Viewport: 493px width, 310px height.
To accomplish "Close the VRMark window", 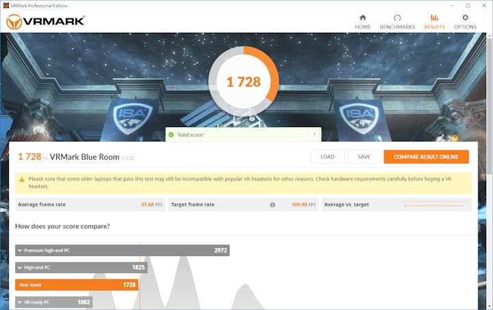I will (x=484, y=5).
